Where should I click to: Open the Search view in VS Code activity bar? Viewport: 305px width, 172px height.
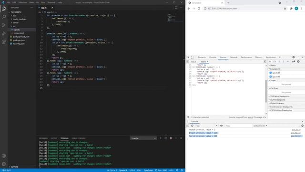(x=4, y=17)
